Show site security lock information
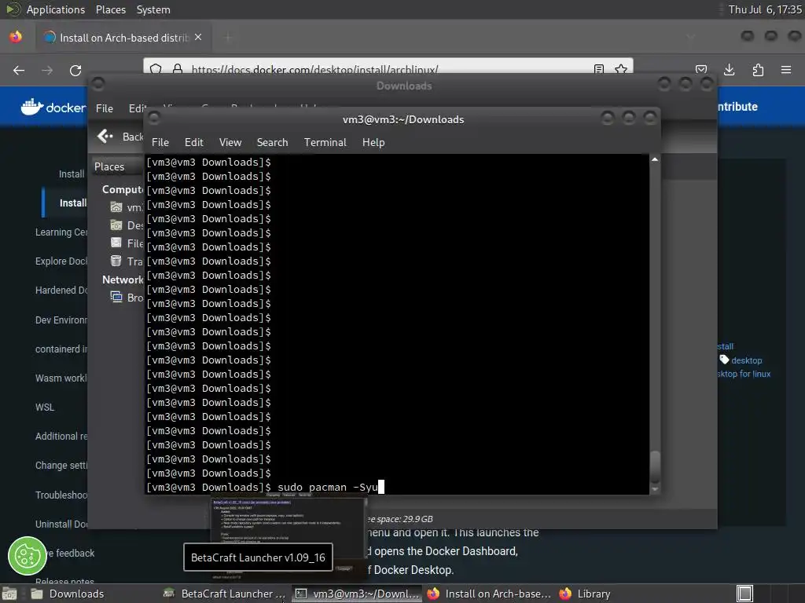 click(178, 68)
